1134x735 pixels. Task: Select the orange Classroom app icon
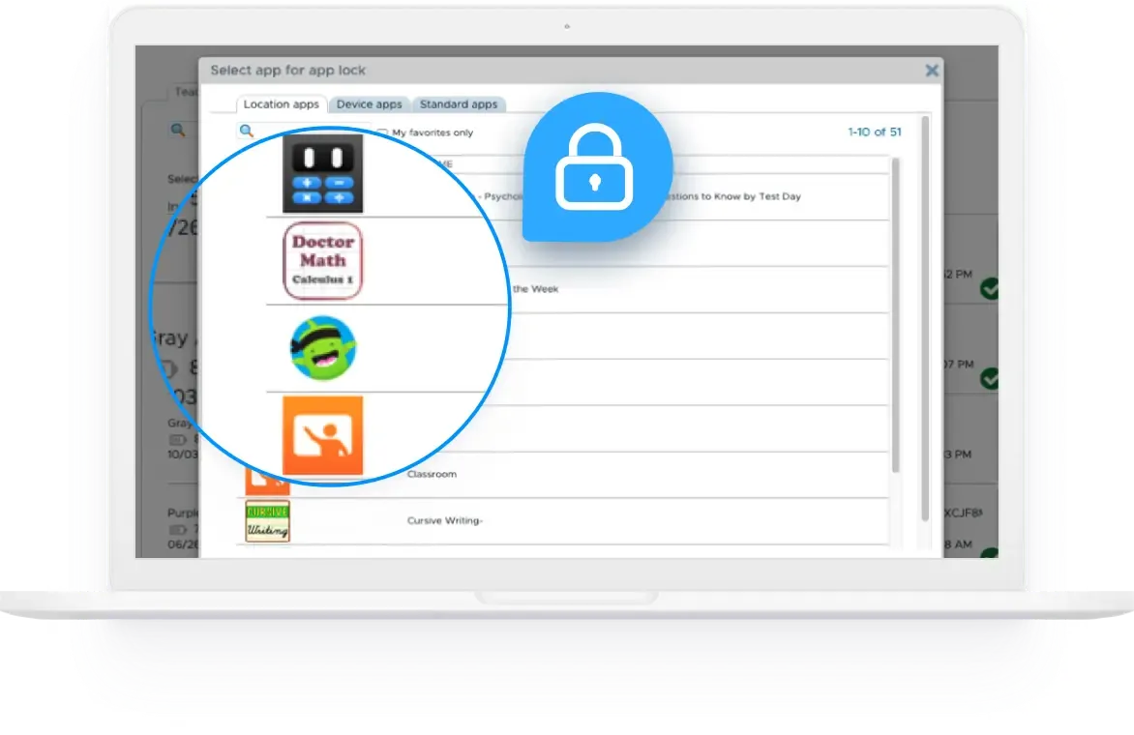pos(322,435)
